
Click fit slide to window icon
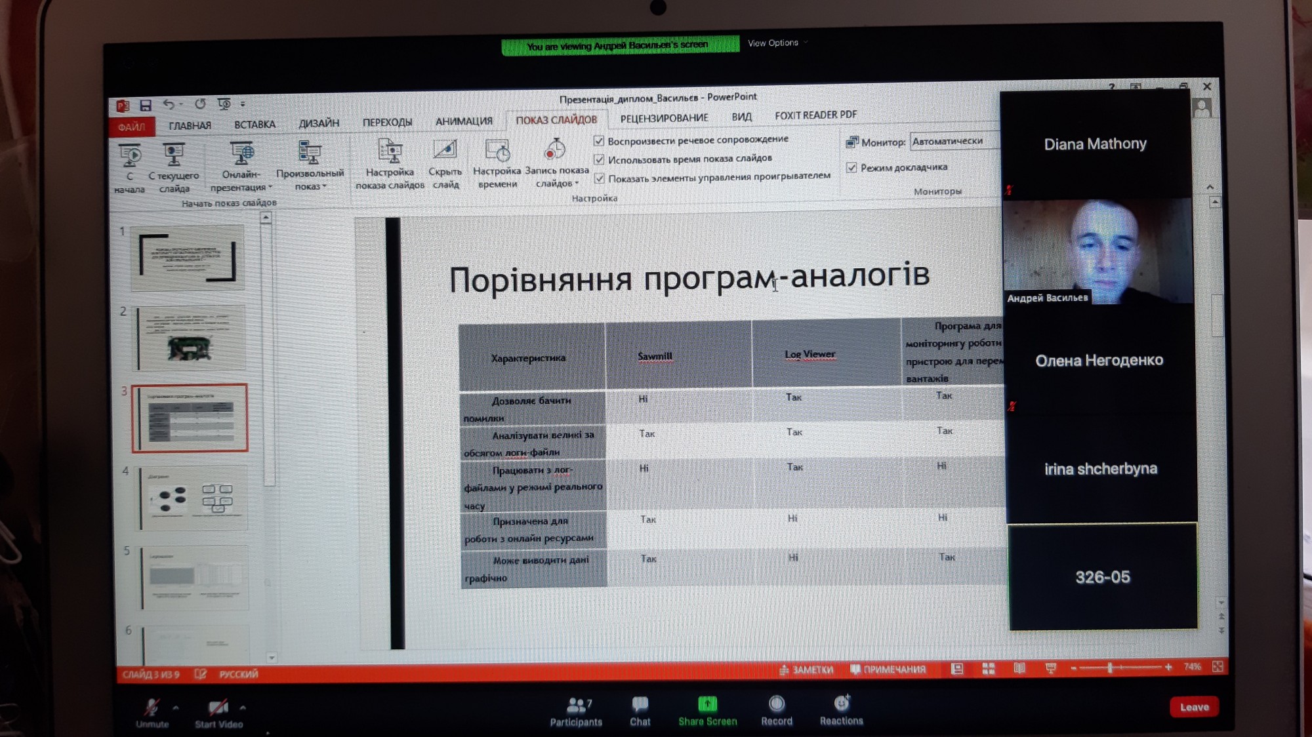(1218, 666)
